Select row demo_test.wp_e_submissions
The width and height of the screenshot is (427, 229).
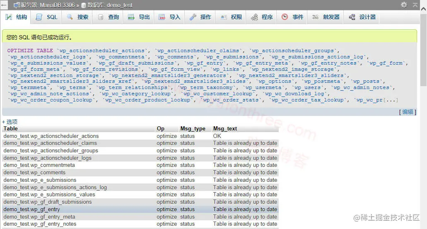click(140, 180)
